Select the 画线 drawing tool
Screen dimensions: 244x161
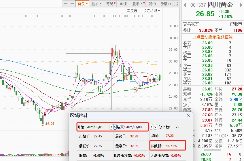point(123,4)
